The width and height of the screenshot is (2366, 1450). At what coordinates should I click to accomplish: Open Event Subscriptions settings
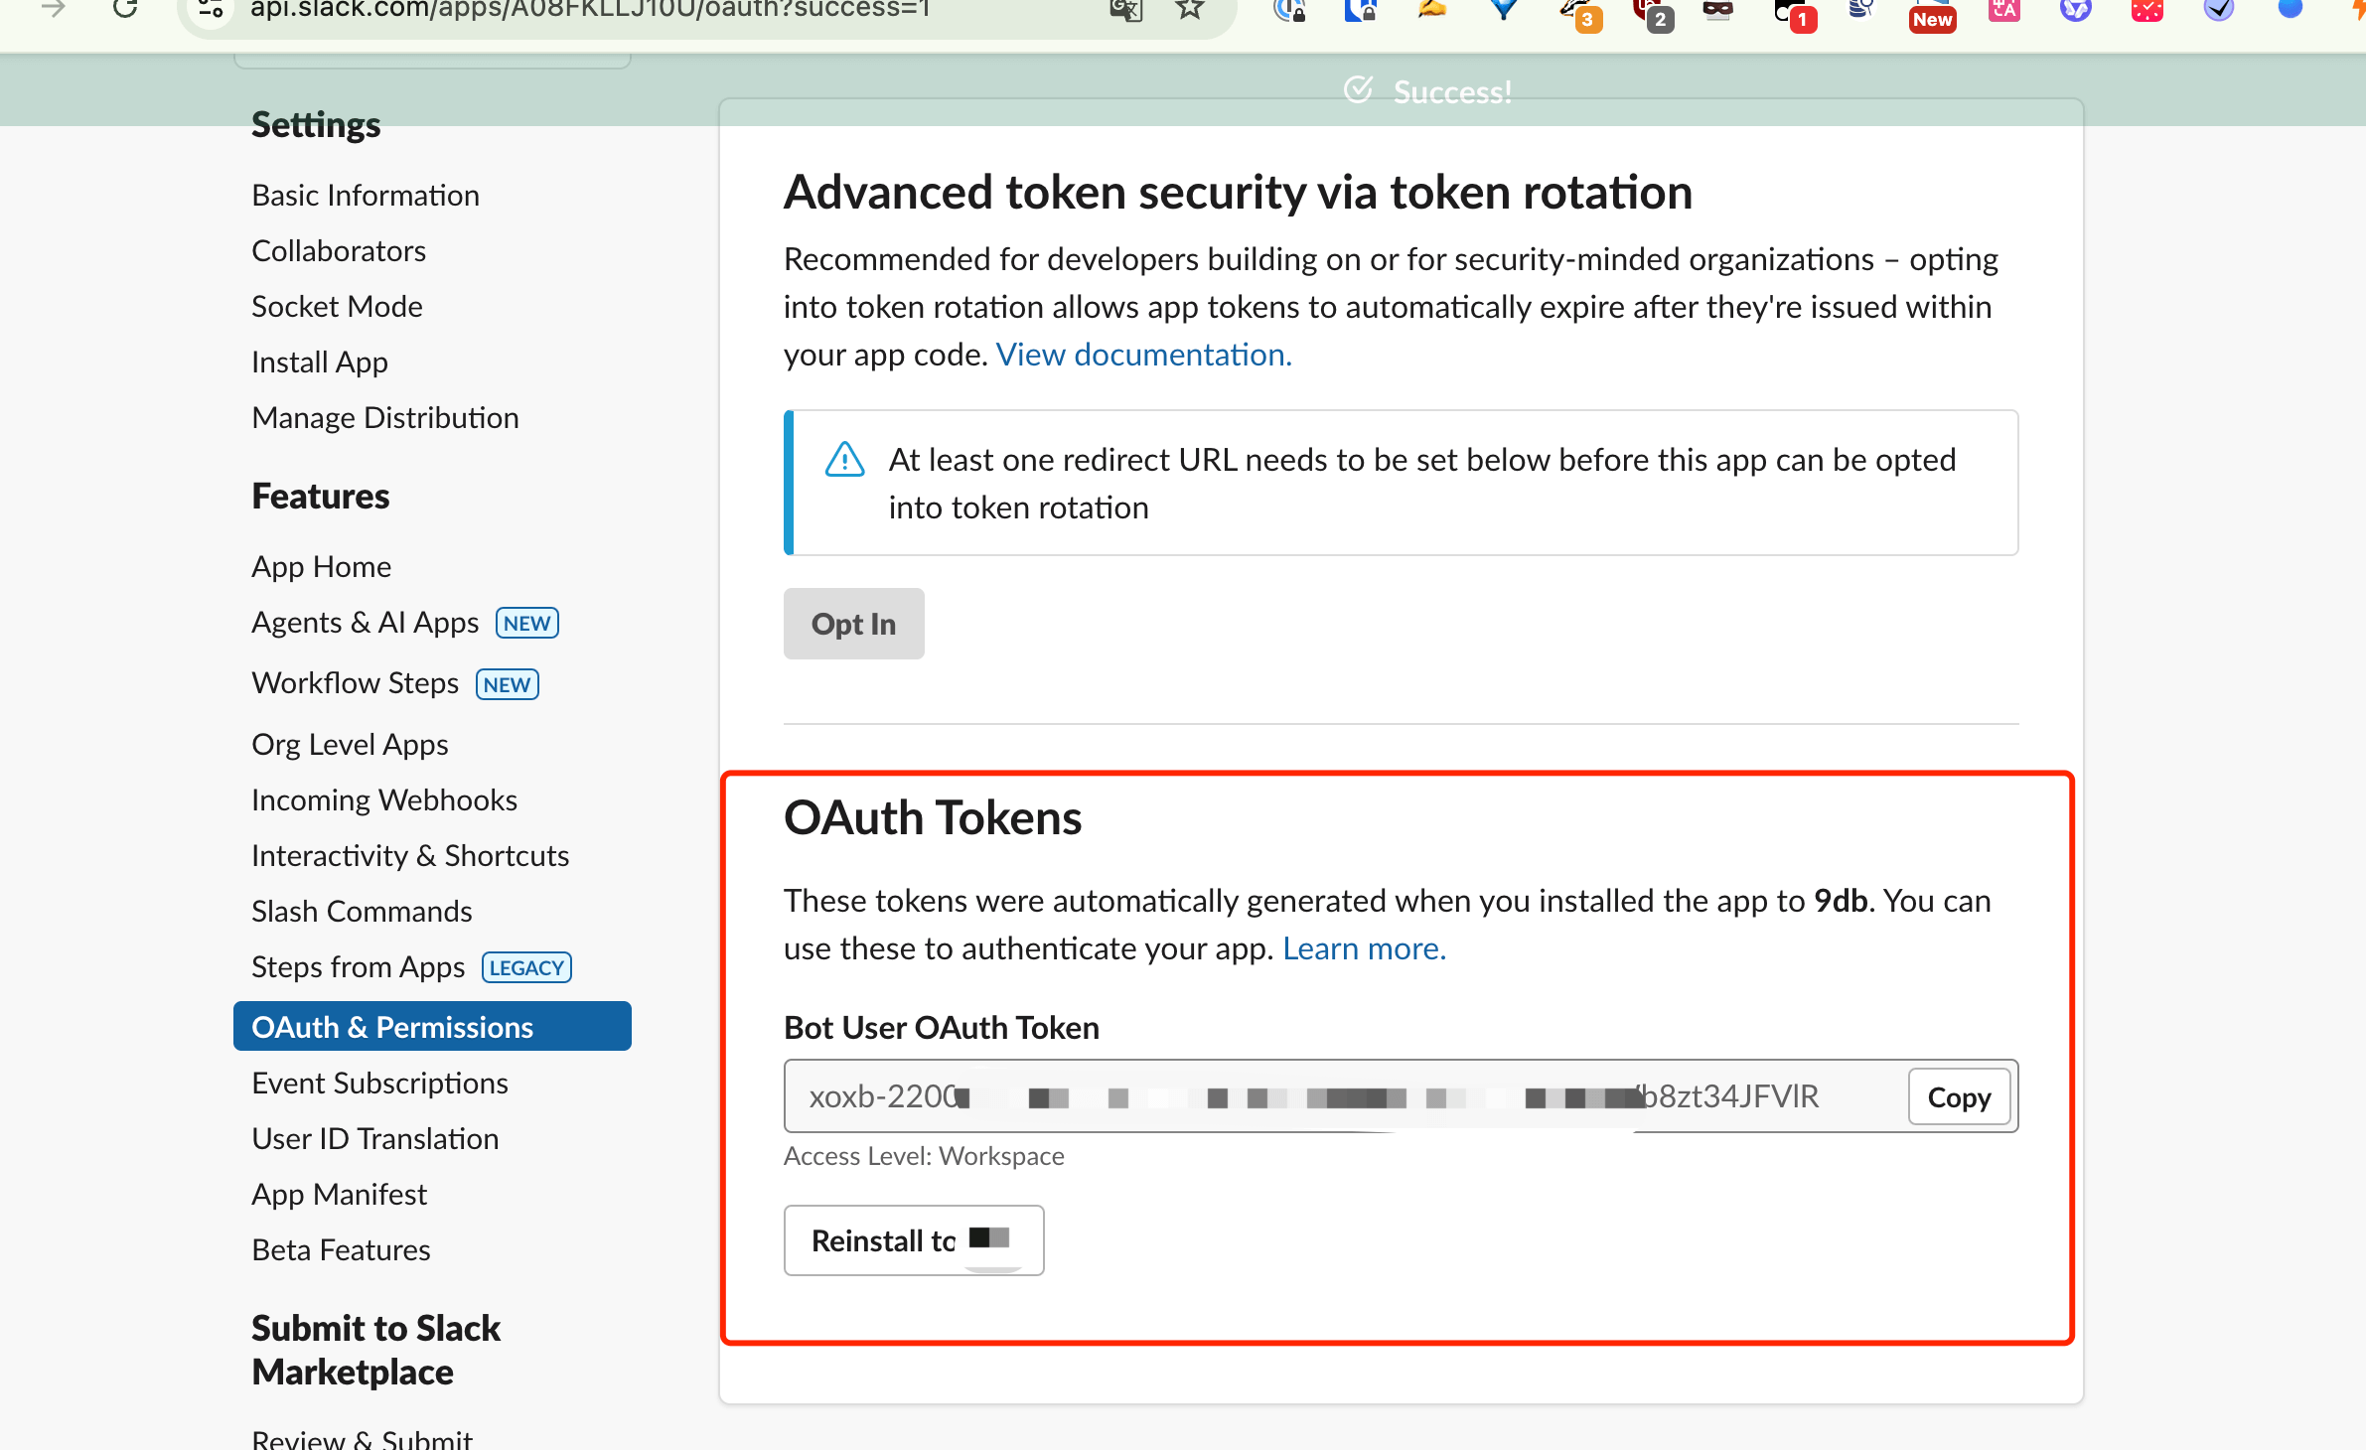379,1083
